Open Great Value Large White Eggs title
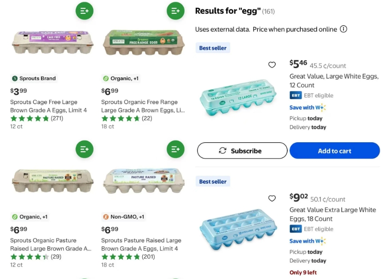This screenshot has width=384, height=279. point(334,81)
